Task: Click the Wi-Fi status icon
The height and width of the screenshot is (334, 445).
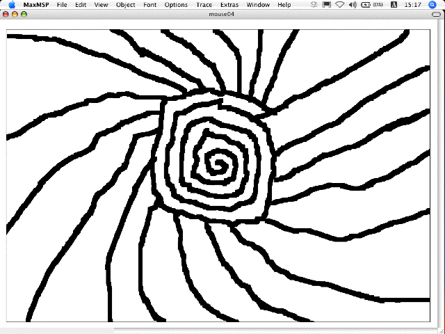Action: [340, 5]
